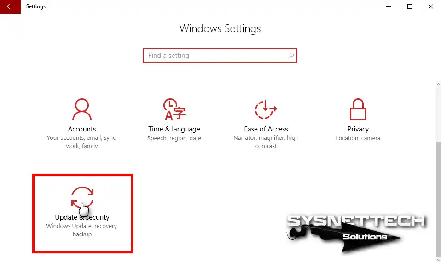
Task: Select the Update & security title text
Action: point(82,217)
